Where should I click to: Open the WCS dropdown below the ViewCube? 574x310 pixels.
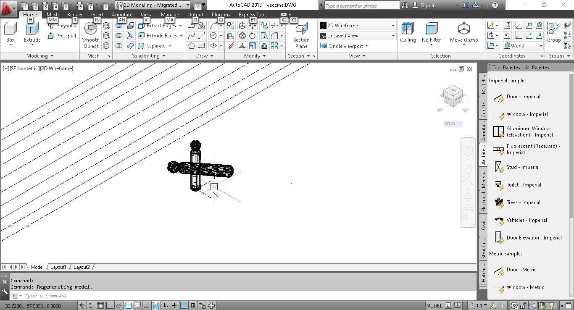point(453,123)
